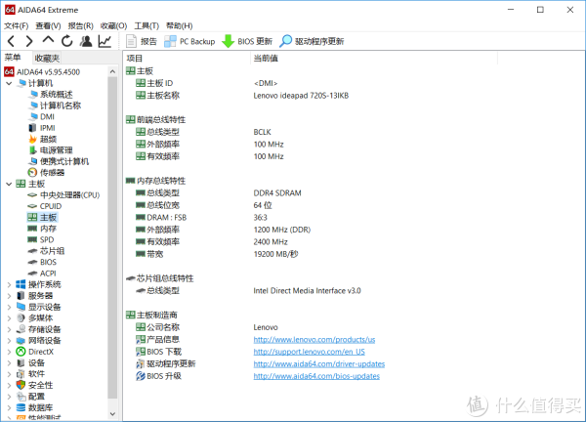Click the tree scrollbar down arrow
Image resolution: width=586 pixels, height=422 pixels.
[112, 414]
